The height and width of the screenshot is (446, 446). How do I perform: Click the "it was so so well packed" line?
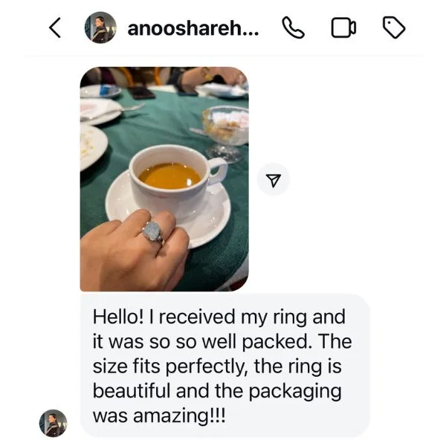[x=201, y=341]
